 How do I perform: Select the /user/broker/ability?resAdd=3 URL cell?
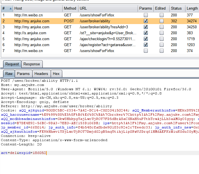(104, 27)
